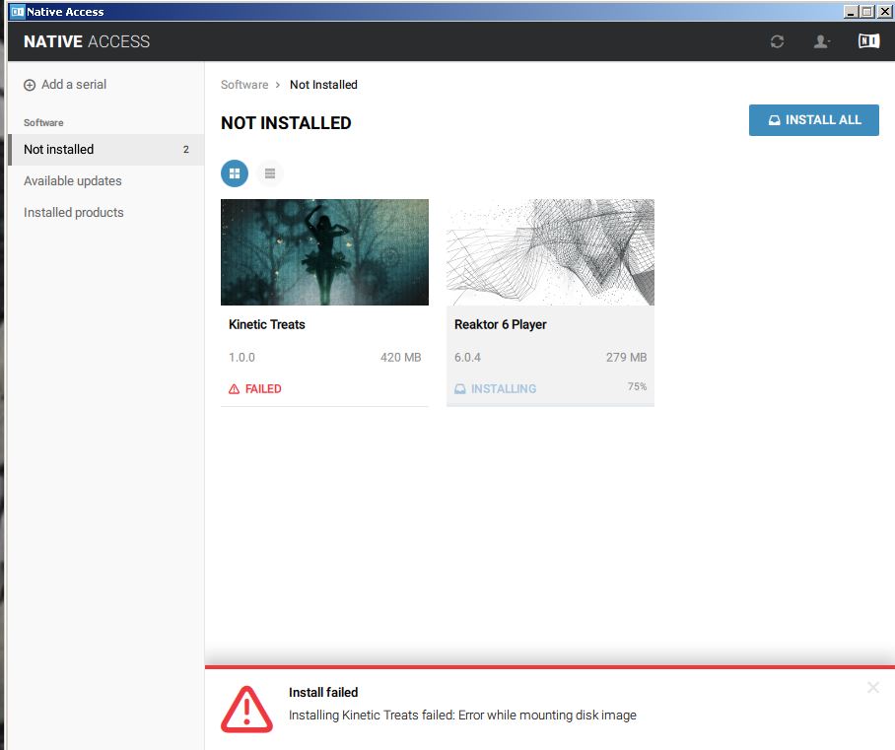Click version 1.0.0 text
The width and height of the screenshot is (895, 750).
point(242,358)
